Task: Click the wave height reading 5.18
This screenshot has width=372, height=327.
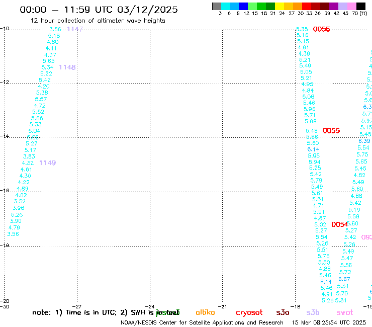Action: coord(54,36)
